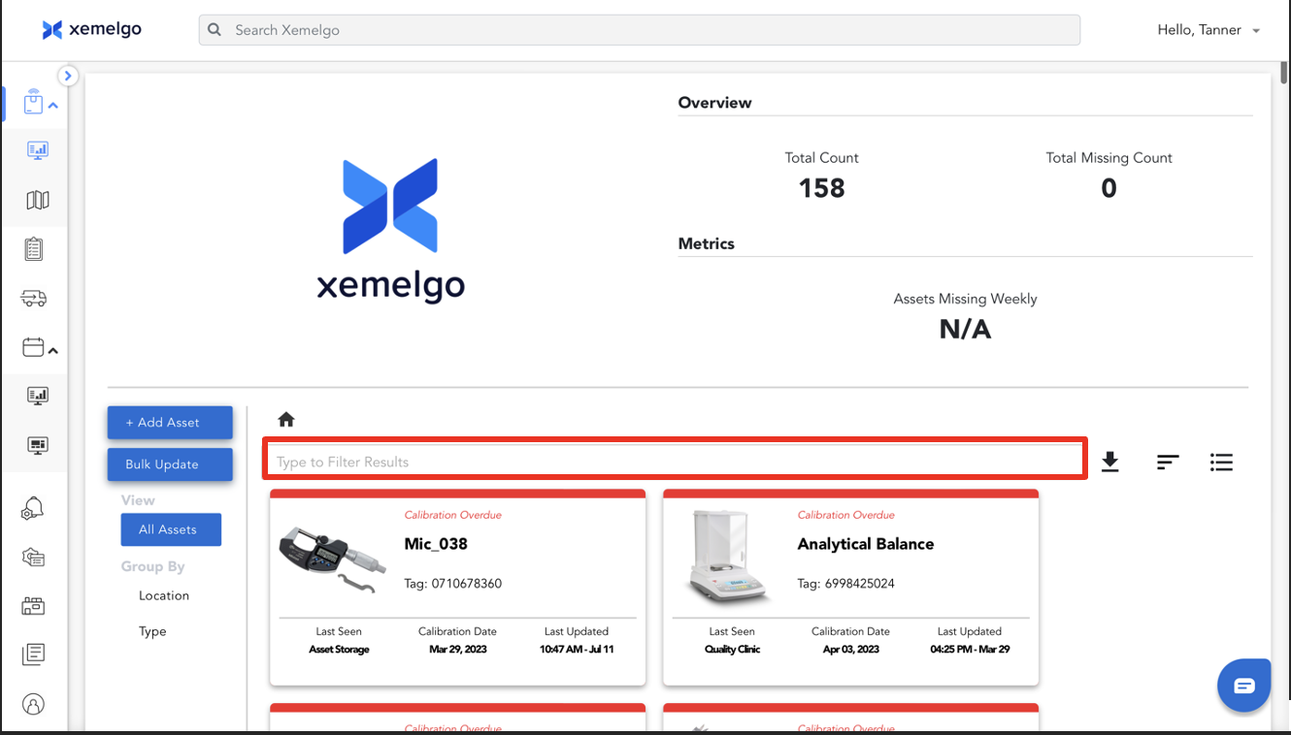The height and width of the screenshot is (735, 1291).
Task: Open the briefcase grid icon in sidebar
Action: [33, 606]
